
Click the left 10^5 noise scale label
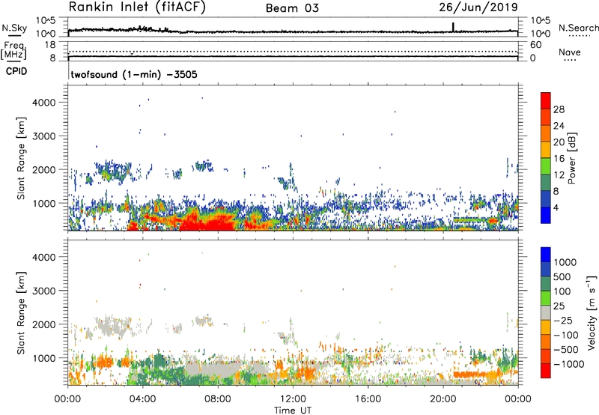46,21
